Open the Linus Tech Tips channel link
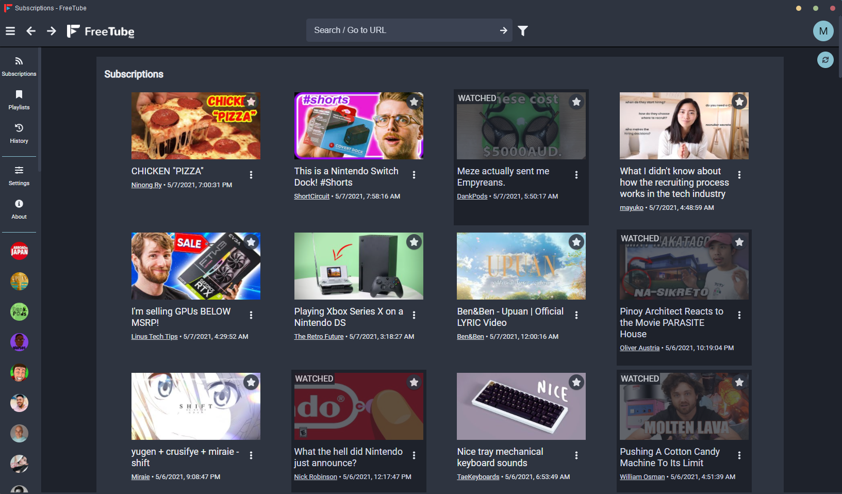This screenshot has width=842, height=494. (x=155, y=337)
